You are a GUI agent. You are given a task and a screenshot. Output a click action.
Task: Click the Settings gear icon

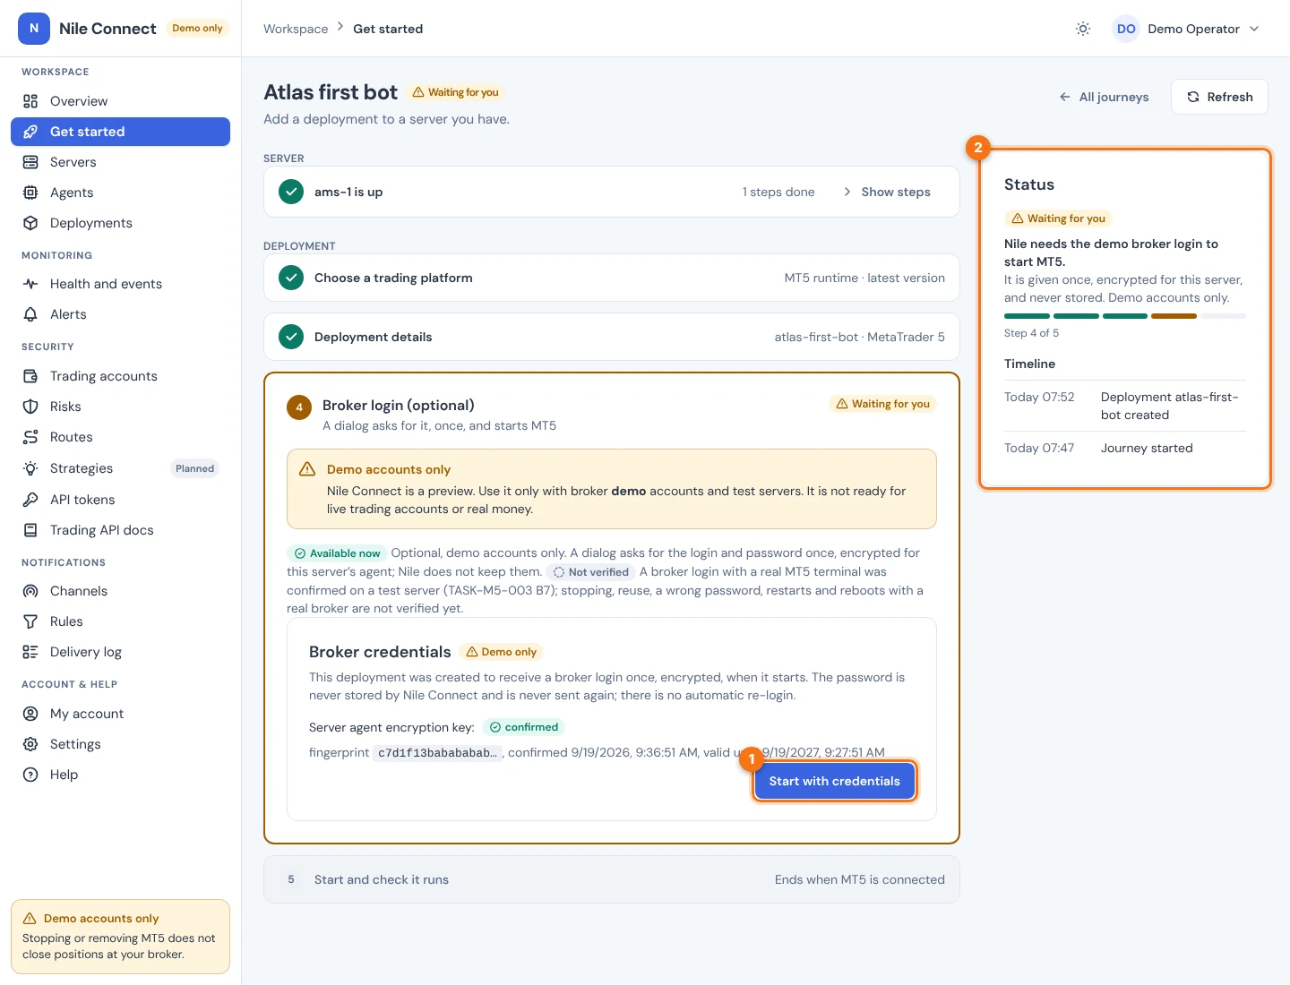tap(30, 744)
